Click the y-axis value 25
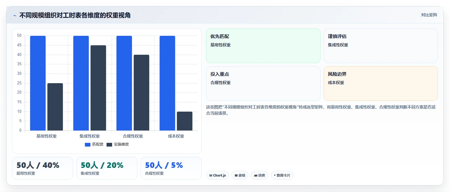The width and height of the screenshot is (450, 192). pyautogui.click(x=19, y=83)
